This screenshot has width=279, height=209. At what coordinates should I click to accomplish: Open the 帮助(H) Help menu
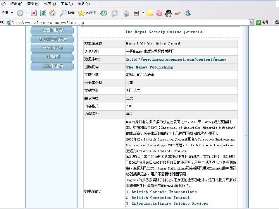point(84,3)
